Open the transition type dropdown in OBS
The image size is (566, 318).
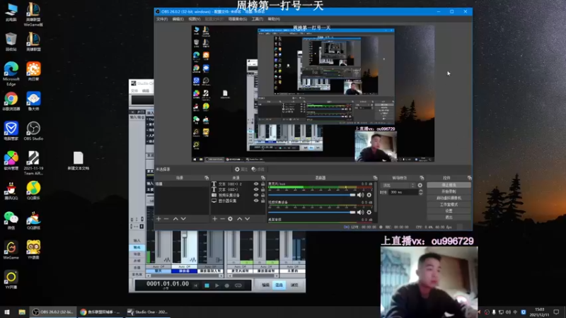[x=398, y=185]
